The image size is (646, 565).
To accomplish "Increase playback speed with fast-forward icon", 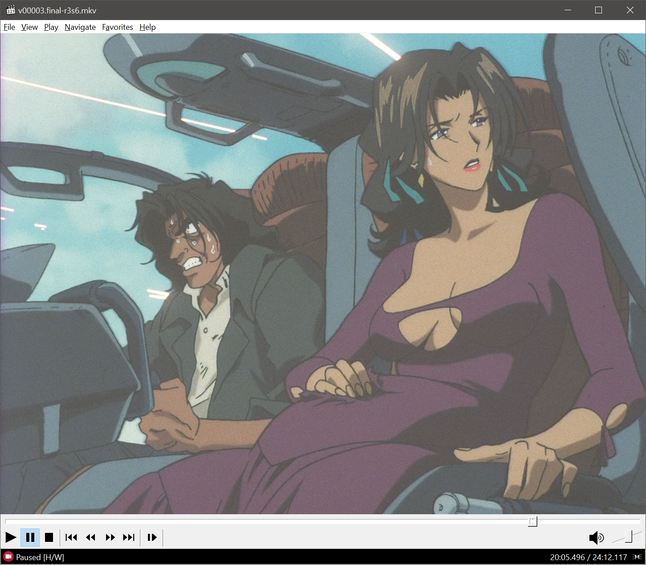I will click(x=110, y=537).
